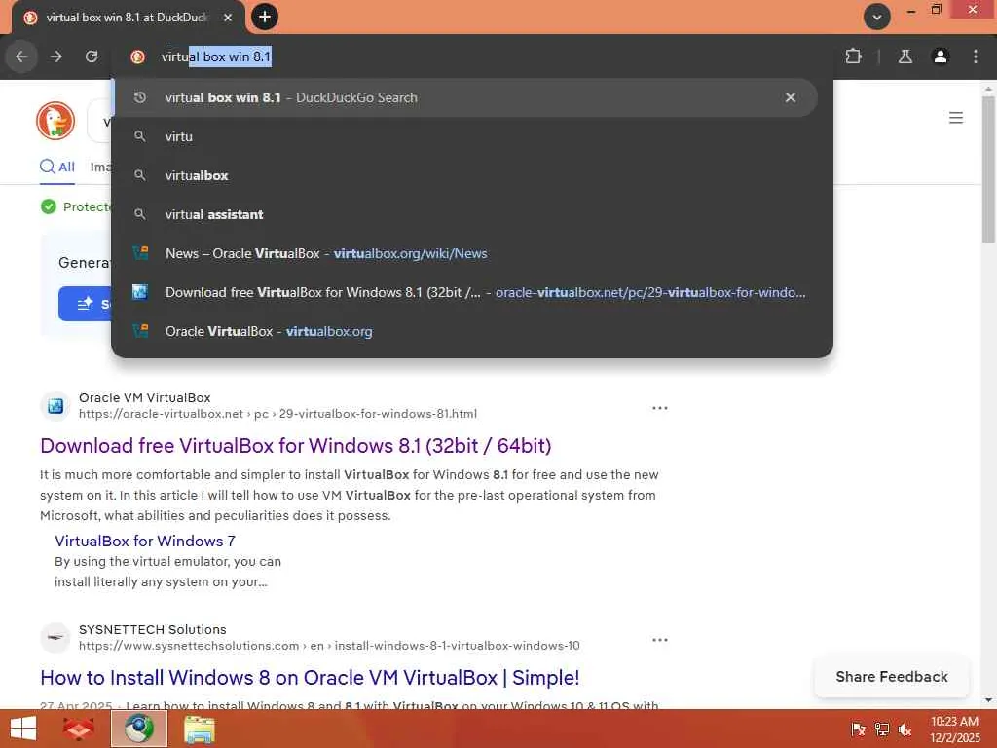Open a new tab with plus button

pos(265,17)
